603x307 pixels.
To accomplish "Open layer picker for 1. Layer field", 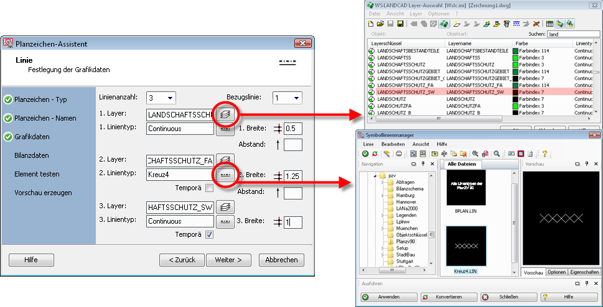I will (x=225, y=114).
